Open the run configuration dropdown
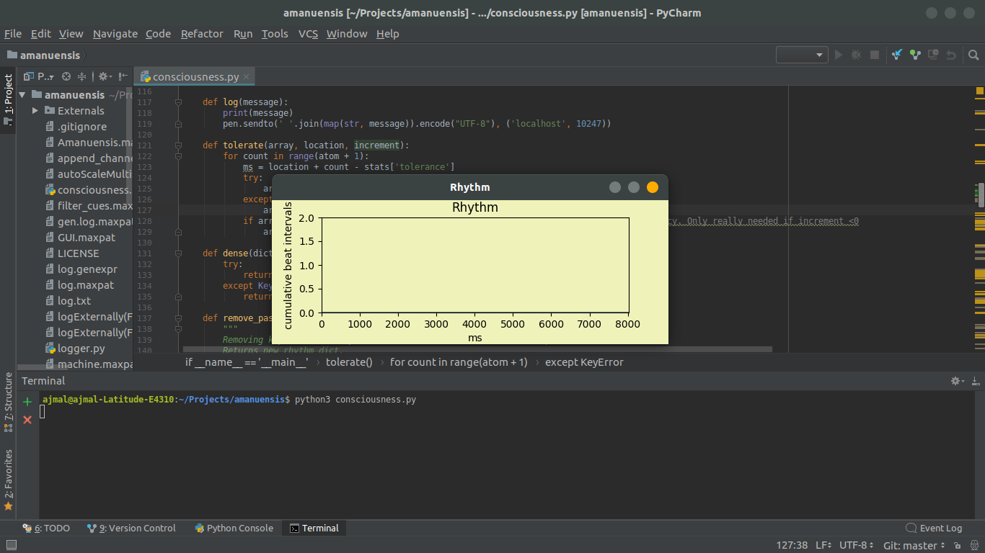 point(802,55)
